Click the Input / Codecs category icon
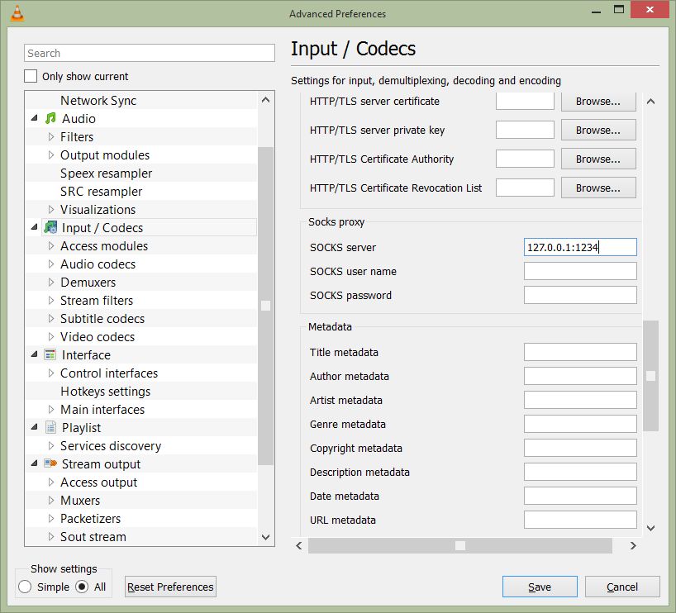676x613 pixels. point(50,227)
